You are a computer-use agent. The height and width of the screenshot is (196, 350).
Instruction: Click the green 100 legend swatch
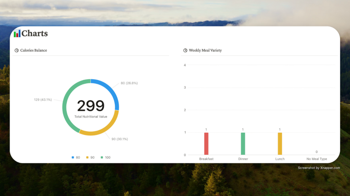click(x=102, y=157)
